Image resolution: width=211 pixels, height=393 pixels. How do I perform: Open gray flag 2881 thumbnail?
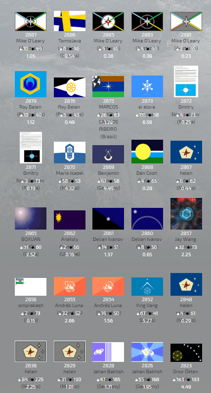[x=186, y=22]
